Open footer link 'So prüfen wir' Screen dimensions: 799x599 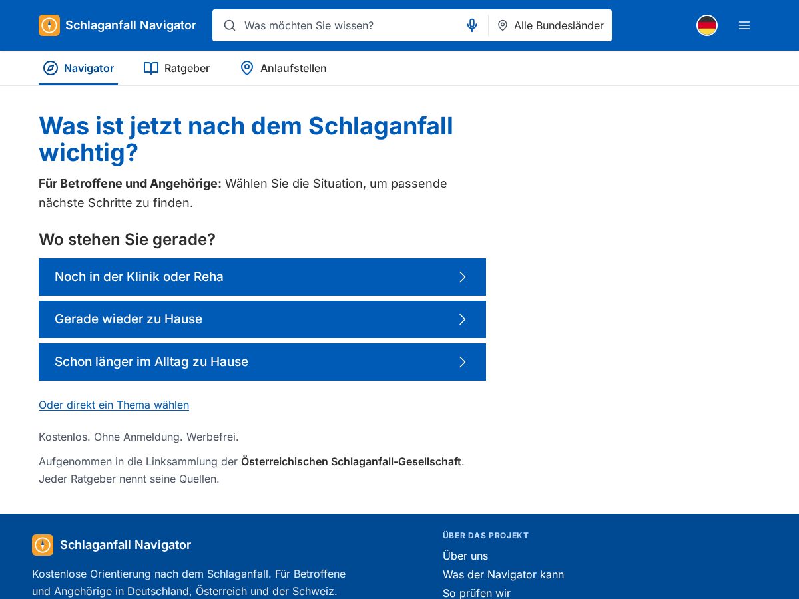[x=477, y=593]
